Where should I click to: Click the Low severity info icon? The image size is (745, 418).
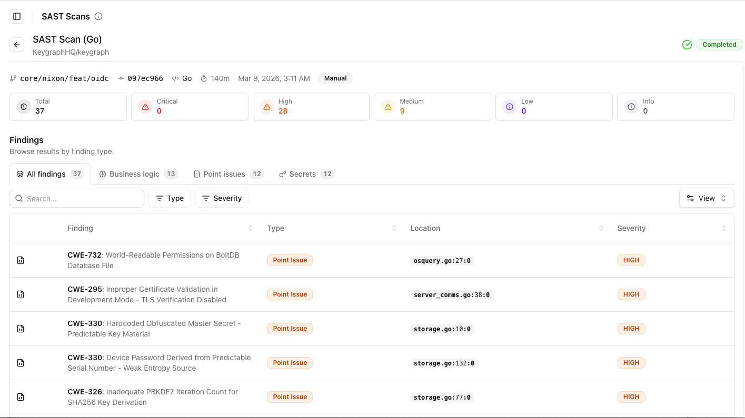tap(510, 107)
